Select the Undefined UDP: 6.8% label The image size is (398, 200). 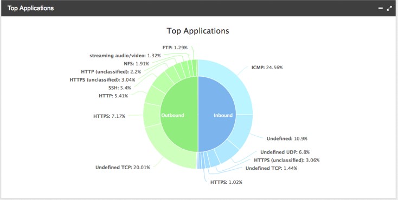[285, 152]
